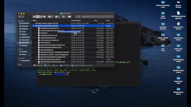
Task: Select flutterdemo1 folder on desktop
Action: (178, 91)
